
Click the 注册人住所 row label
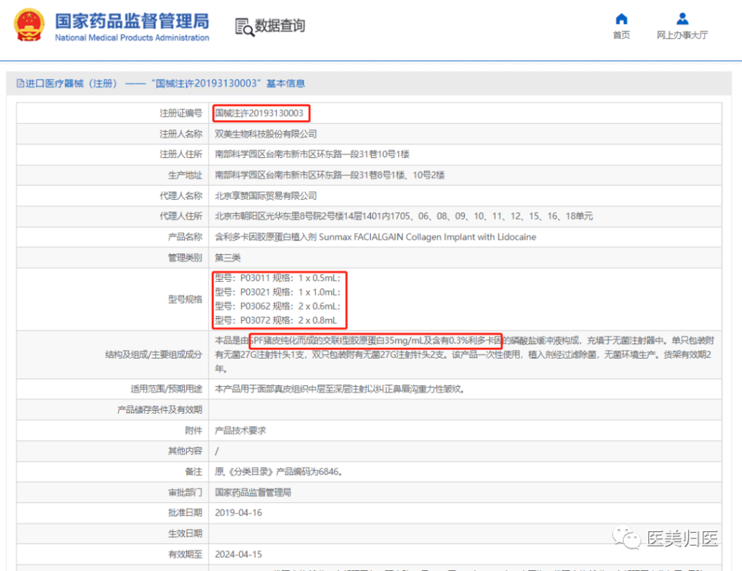pyautogui.click(x=180, y=154)
